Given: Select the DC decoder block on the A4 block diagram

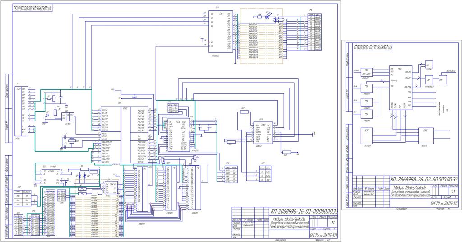Looking at the screenshot, I should coord(429,79).
